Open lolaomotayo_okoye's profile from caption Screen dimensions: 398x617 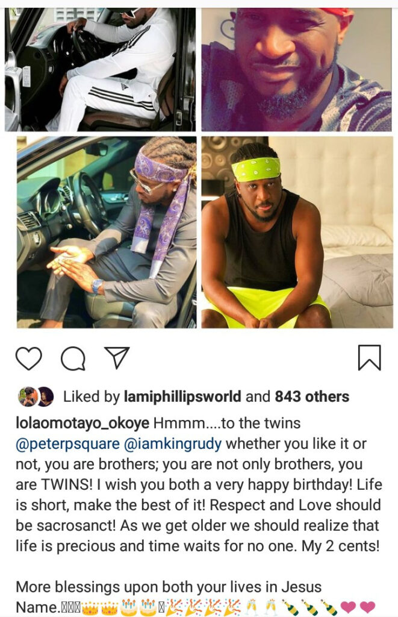82,424
